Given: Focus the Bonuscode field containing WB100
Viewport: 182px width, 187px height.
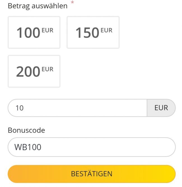Looking at the screenshot, I should pyautogui.click(x=91, y=147).
